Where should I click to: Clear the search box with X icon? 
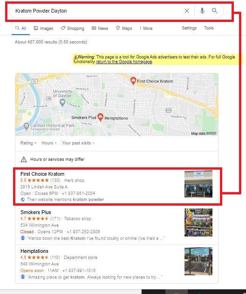(186, 11)
